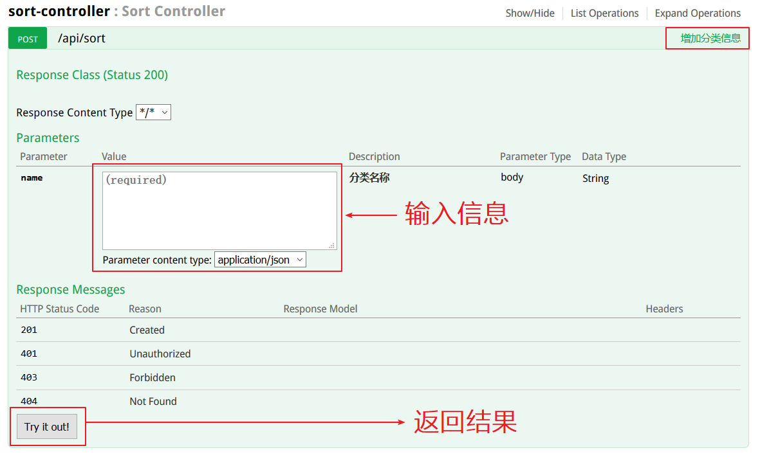Image resolution: width=760 pixels, height=457 pixels.
Task: Click the Headers column header
Action: coord(664,309)
